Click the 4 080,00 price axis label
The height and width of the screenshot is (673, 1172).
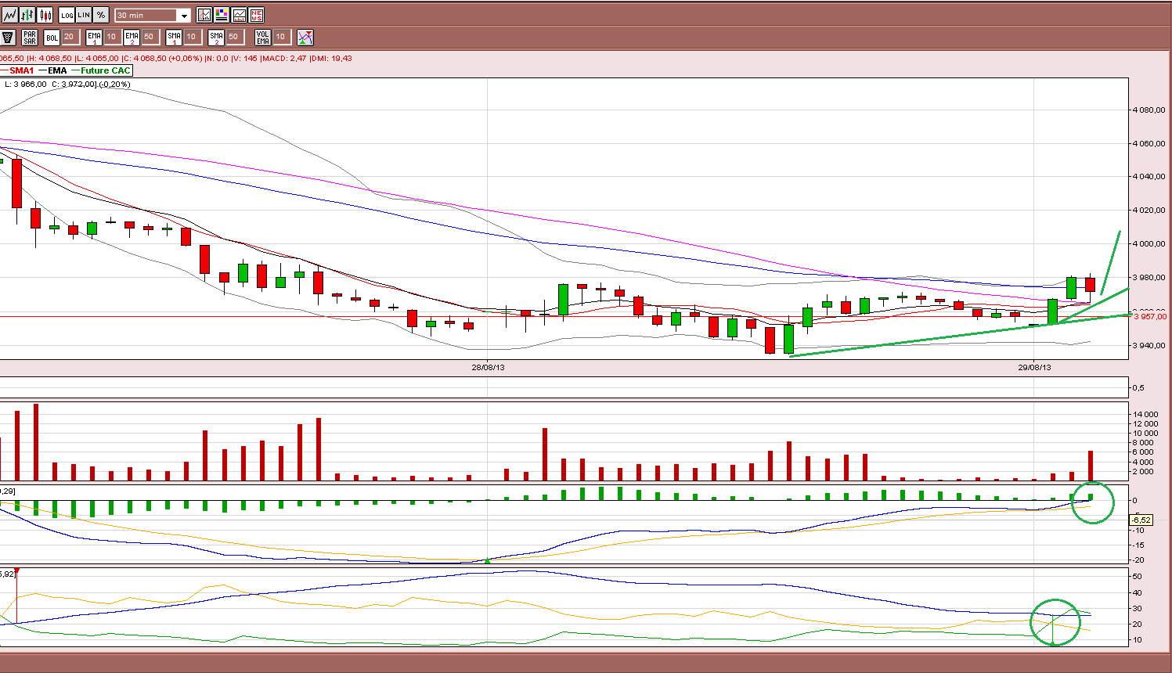(1149, 110)
